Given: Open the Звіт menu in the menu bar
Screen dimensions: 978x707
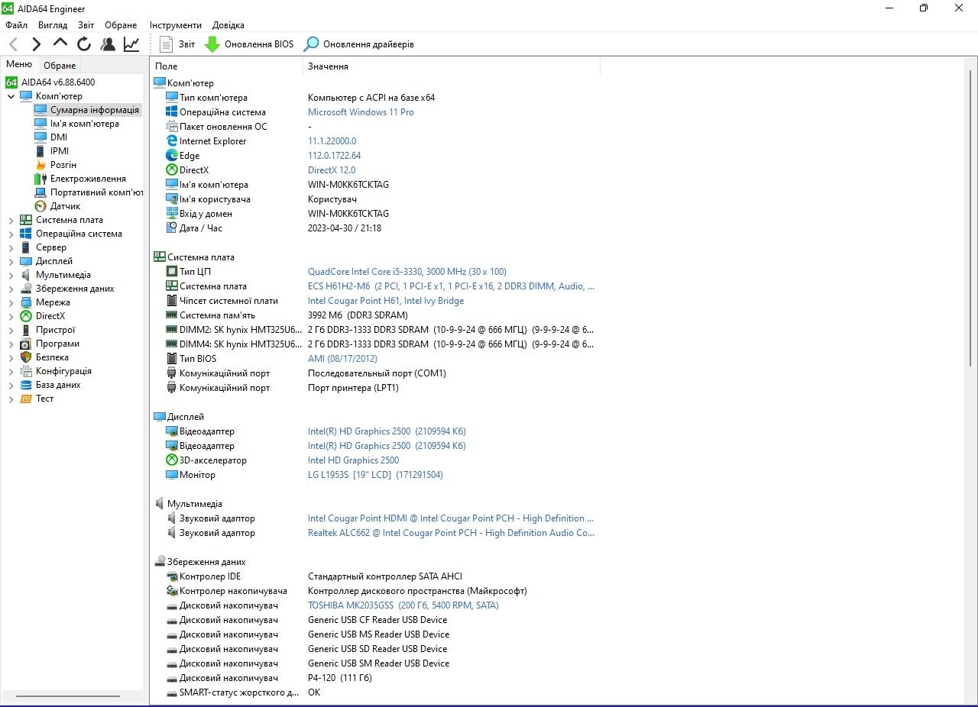Looking at the screenshot, I should click(x=86, y=25).
